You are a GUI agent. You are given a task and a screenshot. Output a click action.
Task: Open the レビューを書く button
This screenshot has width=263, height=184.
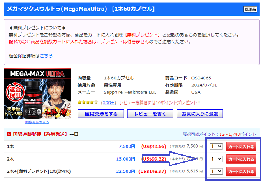coord(150,114)
